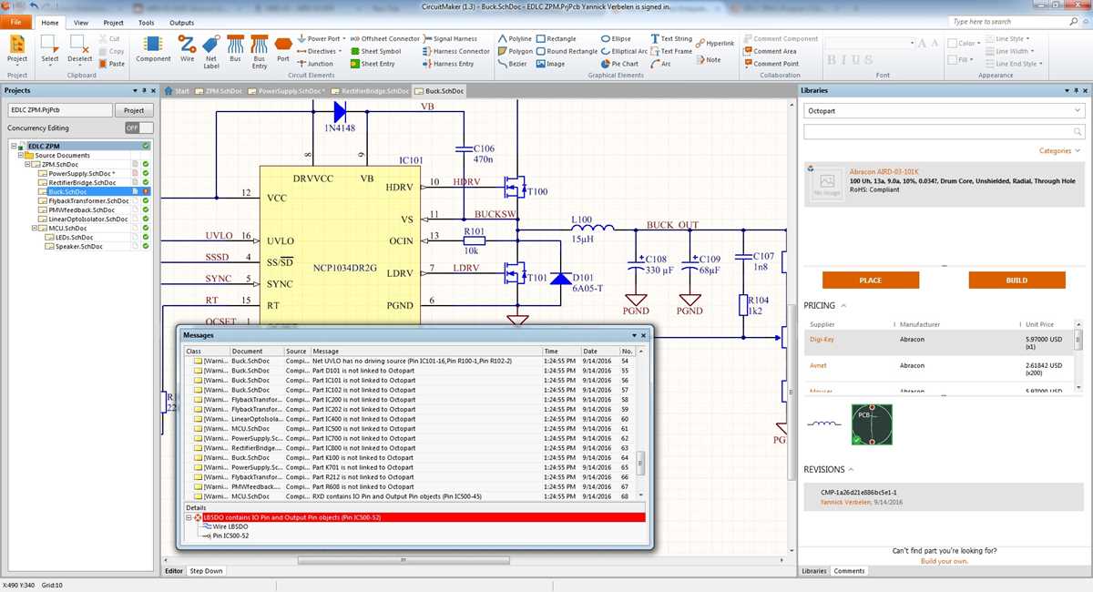Insert a Hyperlink element

pyautogui.click(x=714, y=43)
